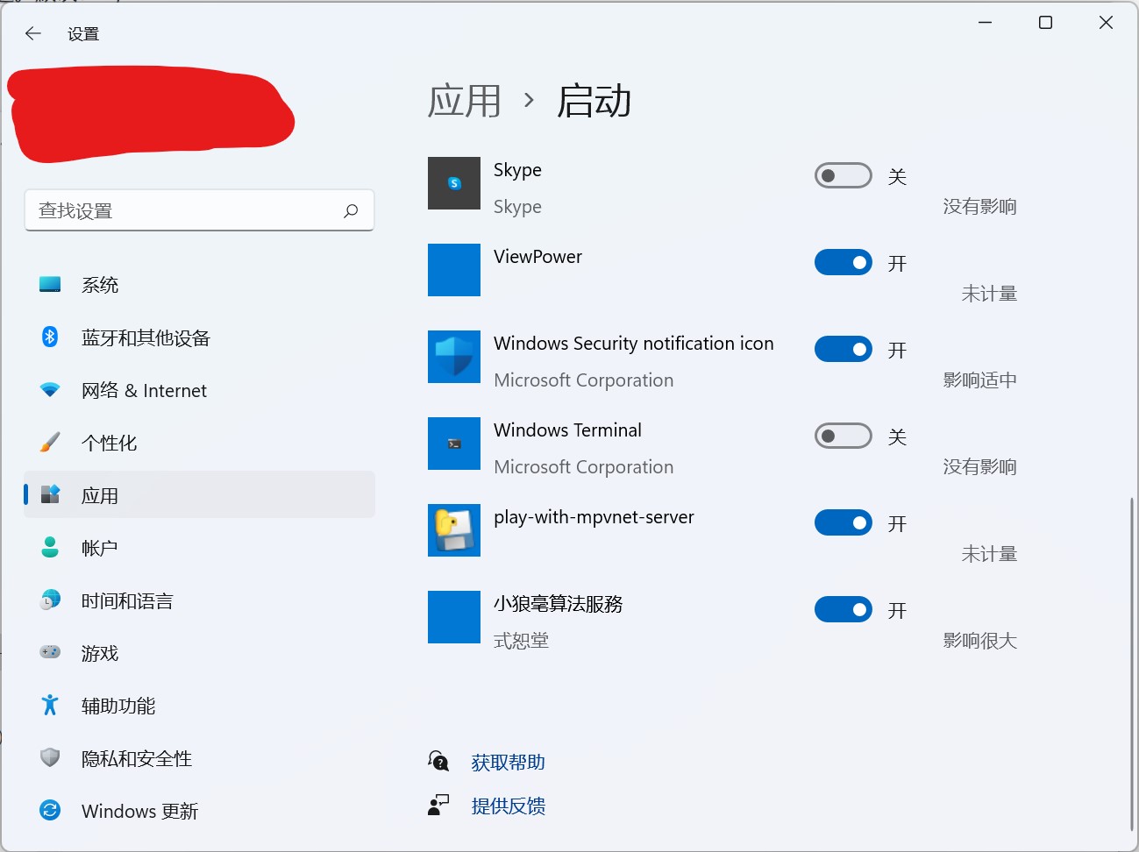The image size is (1139, 852).
Task: Open the 提供反馈 link
Action: tap(509, 806)
